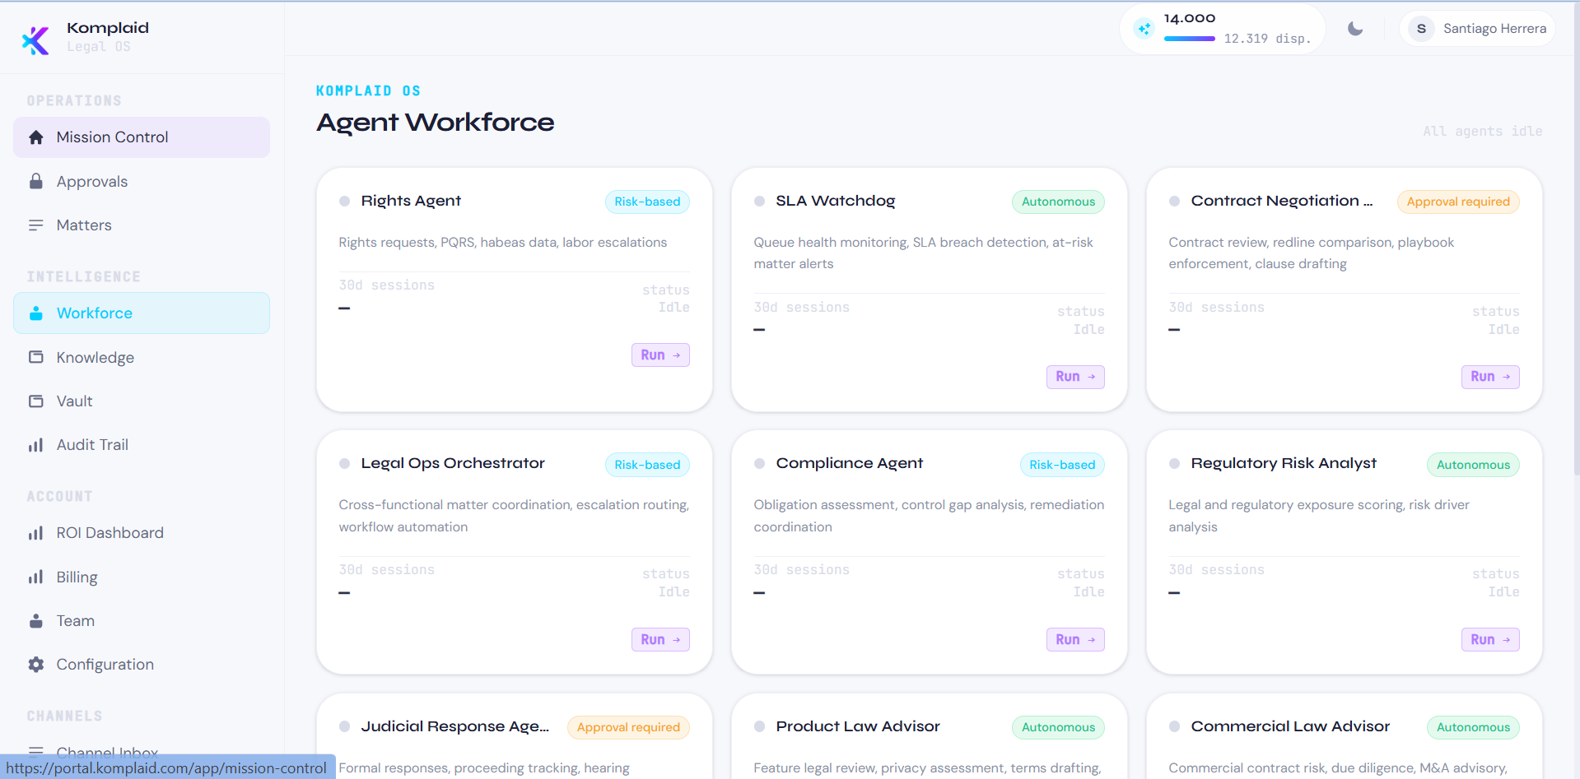
Task: Click the 'All agents idle' status text
Action: point(1483,132)
